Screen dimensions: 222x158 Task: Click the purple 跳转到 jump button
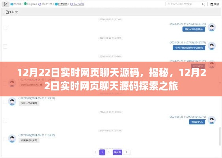pos(118,152)
